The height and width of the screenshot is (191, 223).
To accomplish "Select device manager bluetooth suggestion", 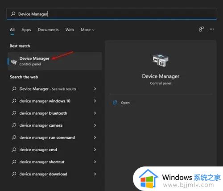I will pyautogui.click(x=55, y=113).
